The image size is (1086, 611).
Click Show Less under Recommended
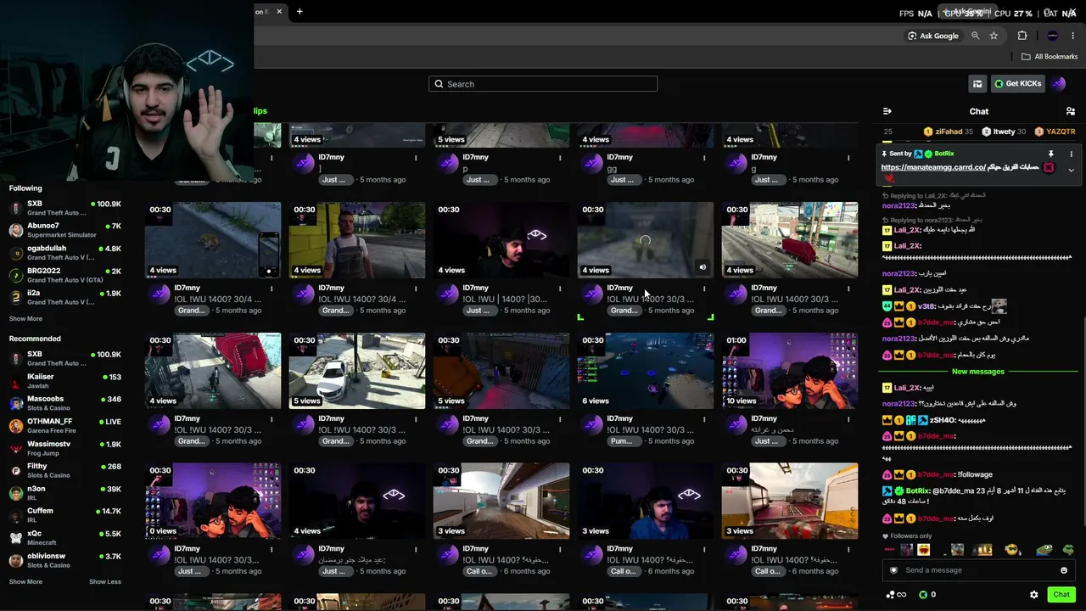pyautogui.click(x=105, y=582)
